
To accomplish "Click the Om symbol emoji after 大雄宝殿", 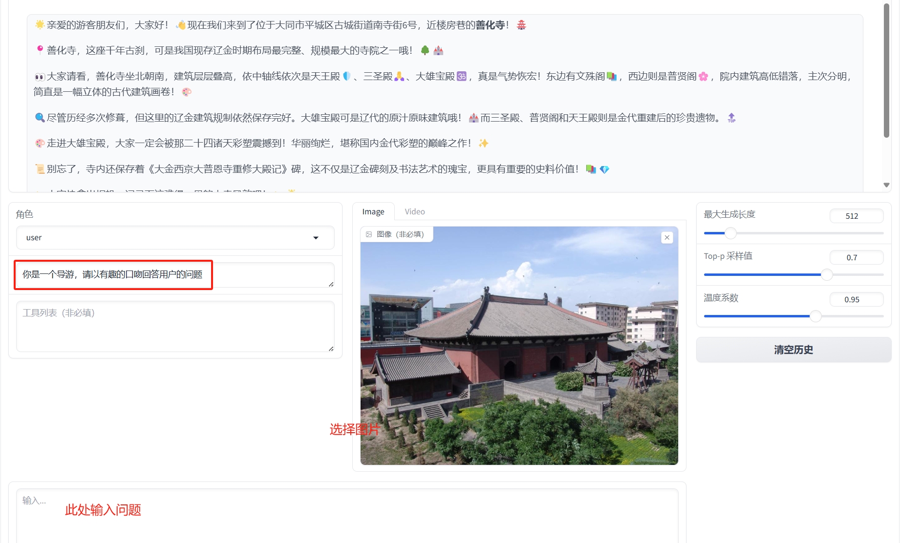I will (462, 76).
